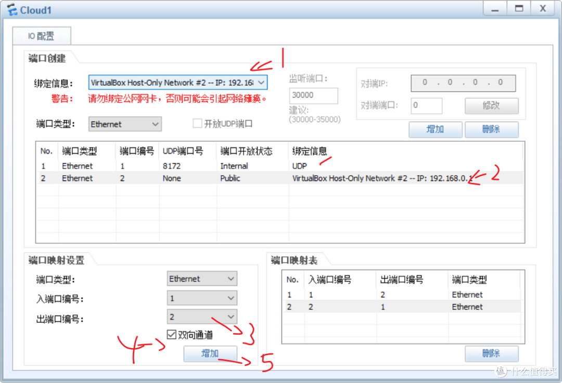Viewport: 562px width, 383px height.
Task: Maximize the Cloud1 window
Action: (x=519, y=9)
